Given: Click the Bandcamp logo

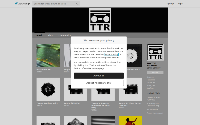Looking at the screenshot, I should [x=22, y=4].
